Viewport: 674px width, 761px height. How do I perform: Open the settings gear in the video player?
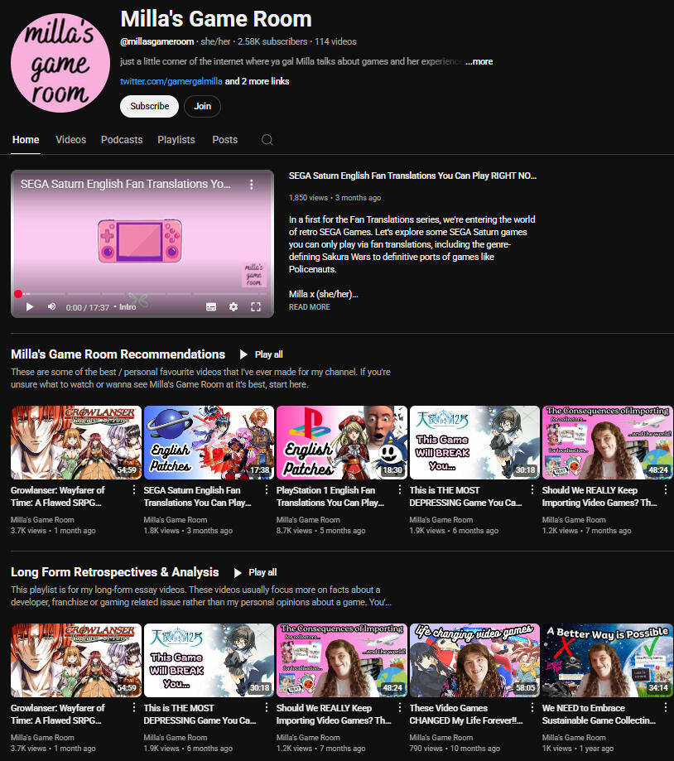click(233, 306)
